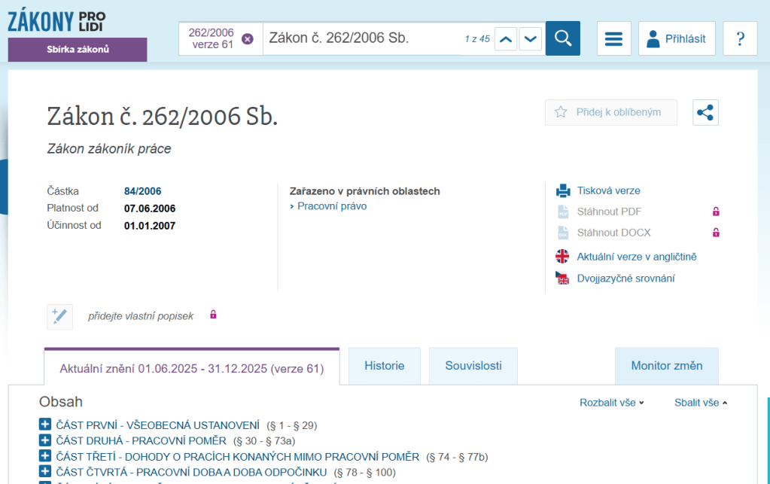770x484 pixels.
Task: Expand ČÁST DRUHÁ - PRACOVNÍ POMĚR
Action: click(x=44, y=441)
